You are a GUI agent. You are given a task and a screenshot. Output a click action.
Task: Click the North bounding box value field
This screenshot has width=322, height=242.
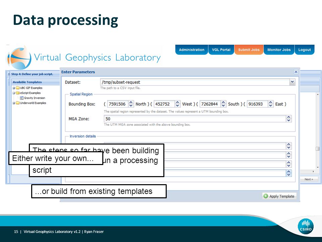(118, 104)
